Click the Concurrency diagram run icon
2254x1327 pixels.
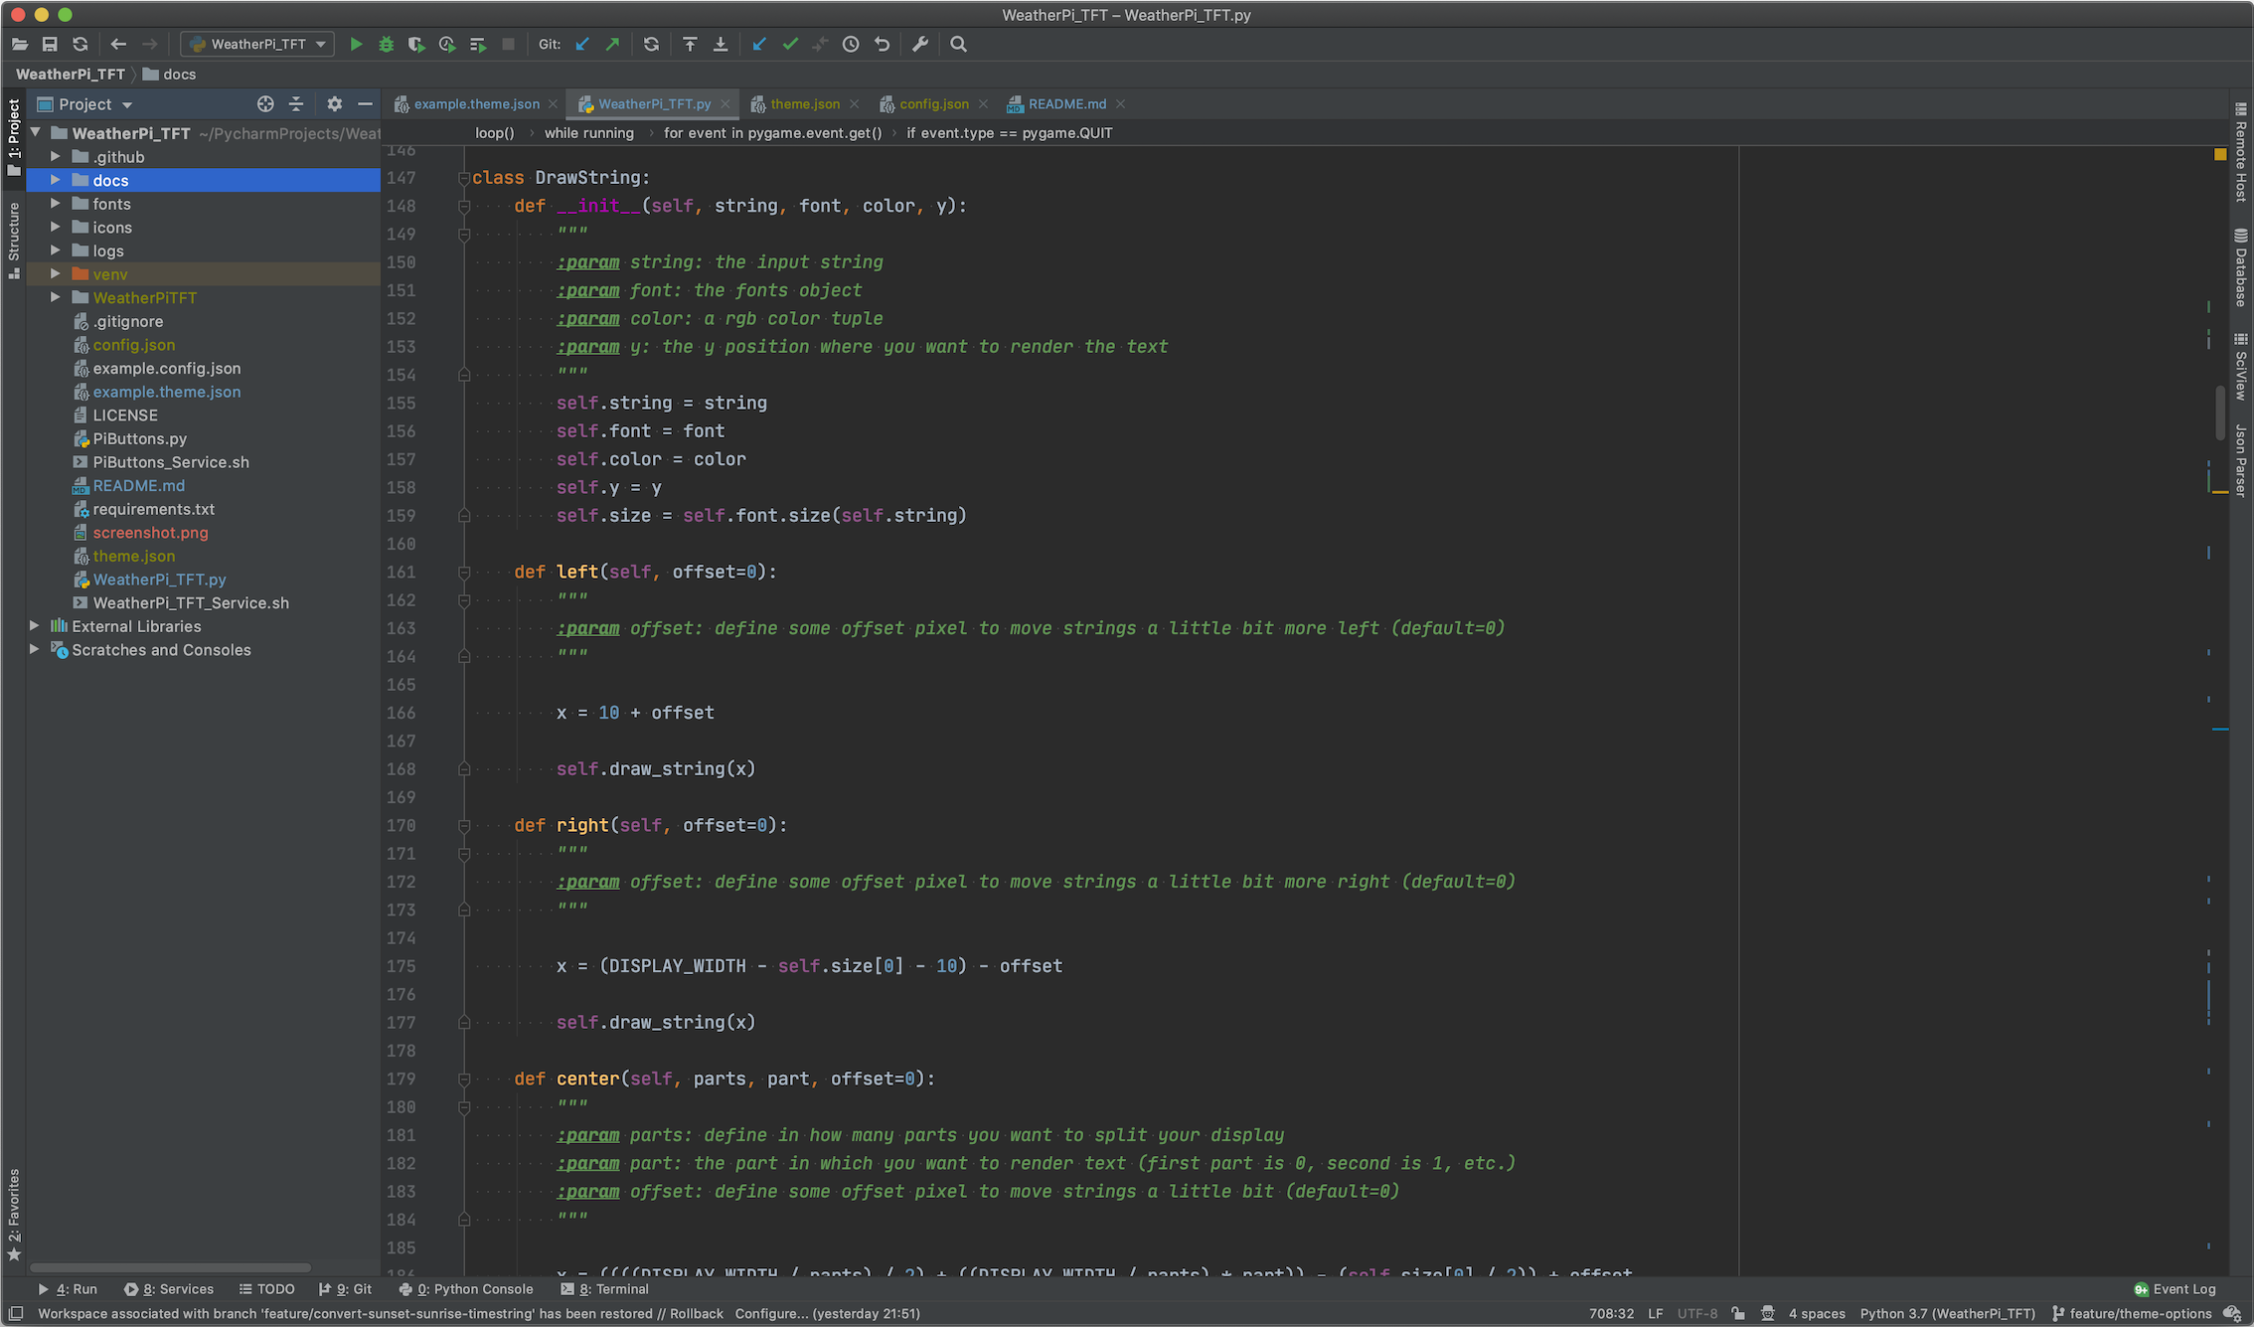click(x=478, y=44)
